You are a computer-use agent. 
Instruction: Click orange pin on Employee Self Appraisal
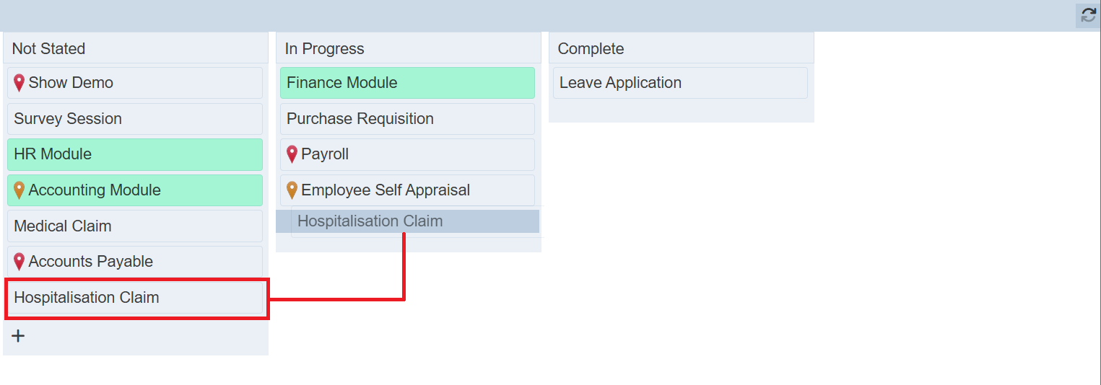point(292,190)
